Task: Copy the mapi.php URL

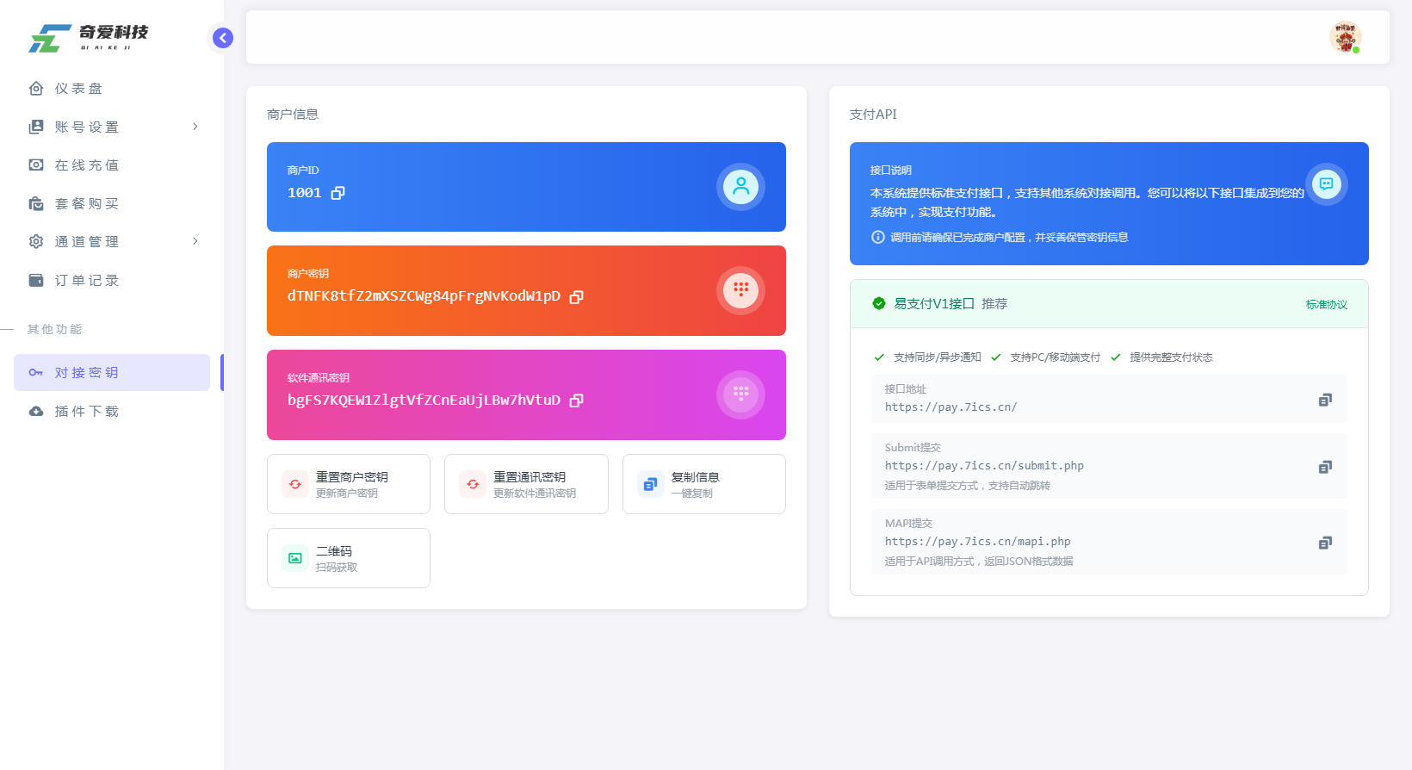Action: (1325, 543)
